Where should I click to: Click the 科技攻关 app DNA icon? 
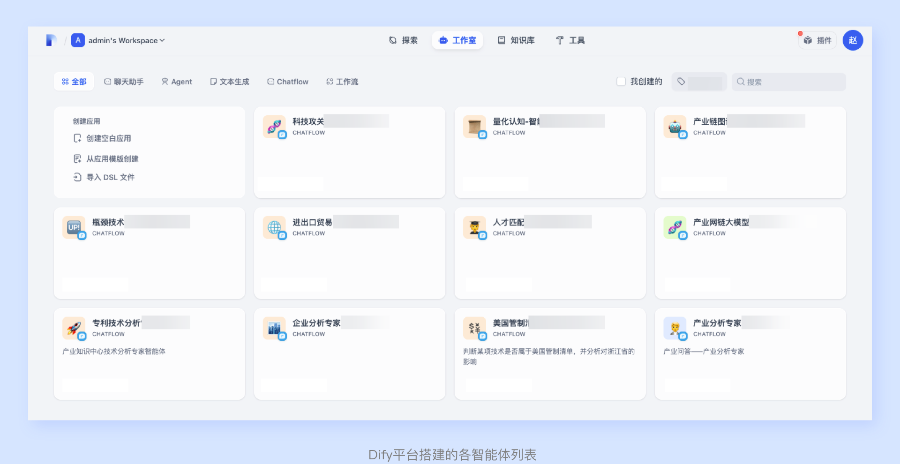point(274,127)
